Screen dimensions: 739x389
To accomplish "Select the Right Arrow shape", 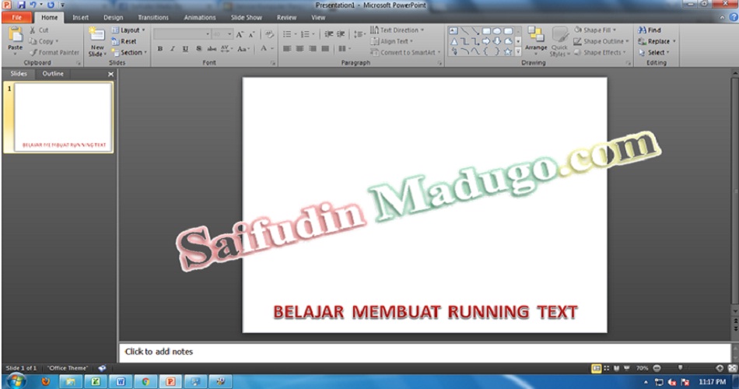I will [x=486, y=41].
